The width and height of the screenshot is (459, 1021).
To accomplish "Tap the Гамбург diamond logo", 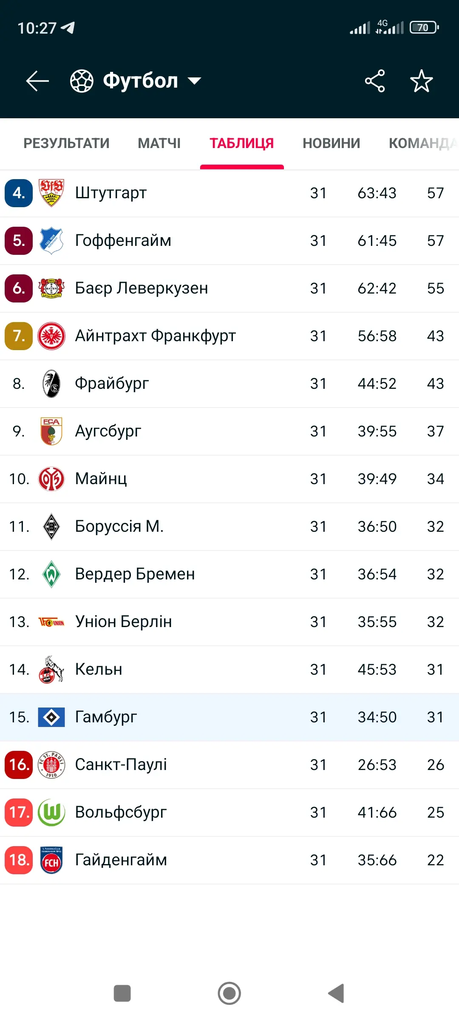I will click(51, 717).
